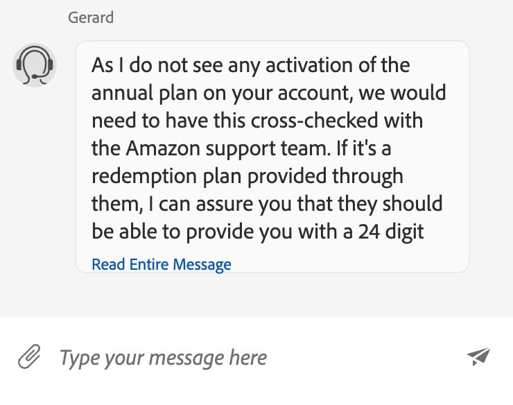Click the headset agent avatar icon

pos(34,65)
